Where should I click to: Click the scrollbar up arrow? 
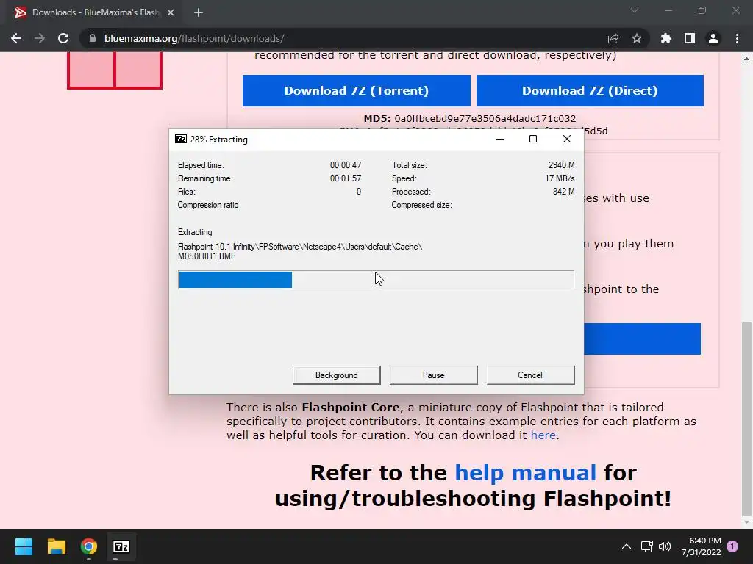747,59
